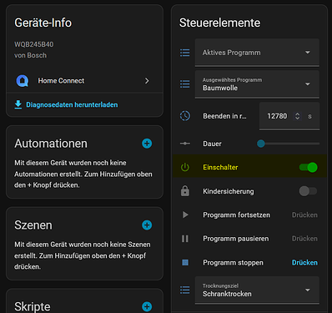The image size is (332, 313).
Task: Click the download icon beside Diagnosedaten herunterladen
Action: pyautogui.click(x=18, y=104)
